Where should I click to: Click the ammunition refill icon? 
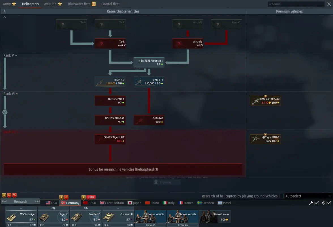coord(323,203)
